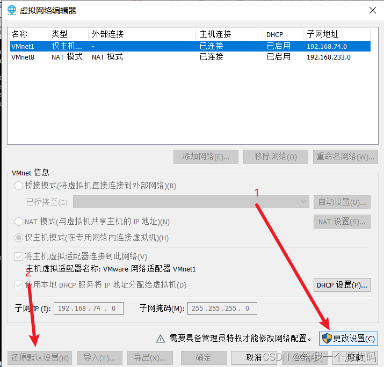The height and width of the screenshot is (367, 384).
Task: Click 需要具备管理员特权才能修改网络配置 message
Action: 241,339
